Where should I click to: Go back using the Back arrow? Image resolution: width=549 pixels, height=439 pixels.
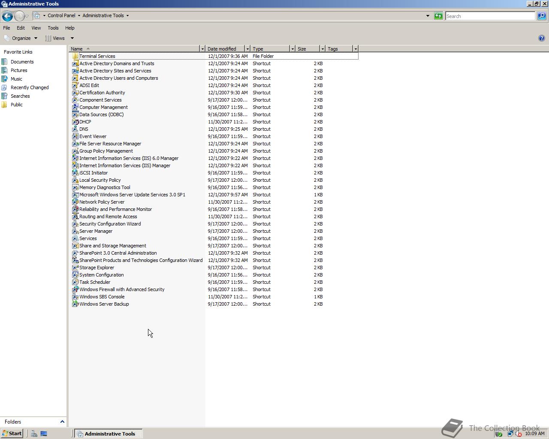(x=7, y=16)
